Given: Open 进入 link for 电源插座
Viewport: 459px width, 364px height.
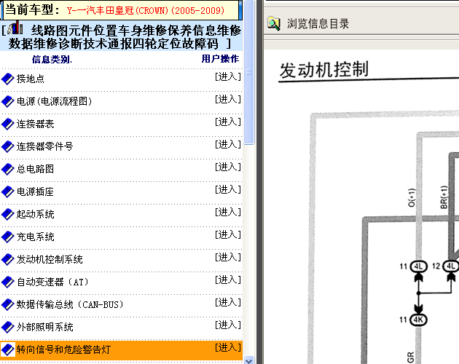Looking at the screenshot, I should pyautogui.click(x=228, y=189).
